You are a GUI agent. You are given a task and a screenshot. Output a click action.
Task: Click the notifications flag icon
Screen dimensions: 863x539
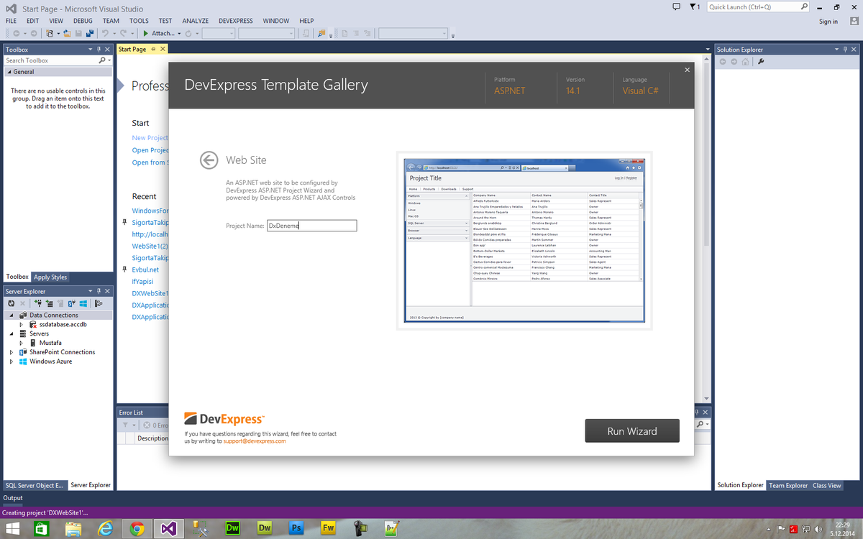tap(693, 6)
